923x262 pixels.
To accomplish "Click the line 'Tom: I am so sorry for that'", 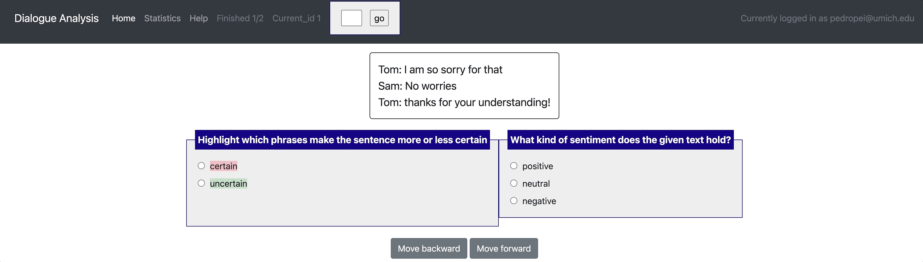I will (440, 70).
